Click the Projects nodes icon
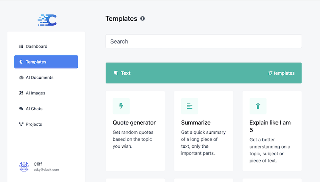 [21, 124]
